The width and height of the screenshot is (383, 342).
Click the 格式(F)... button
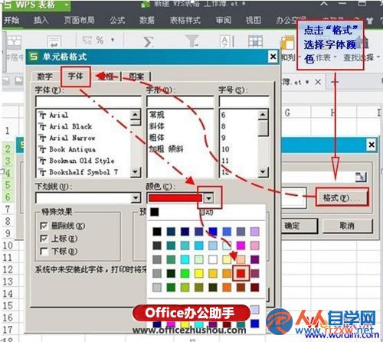342,197
